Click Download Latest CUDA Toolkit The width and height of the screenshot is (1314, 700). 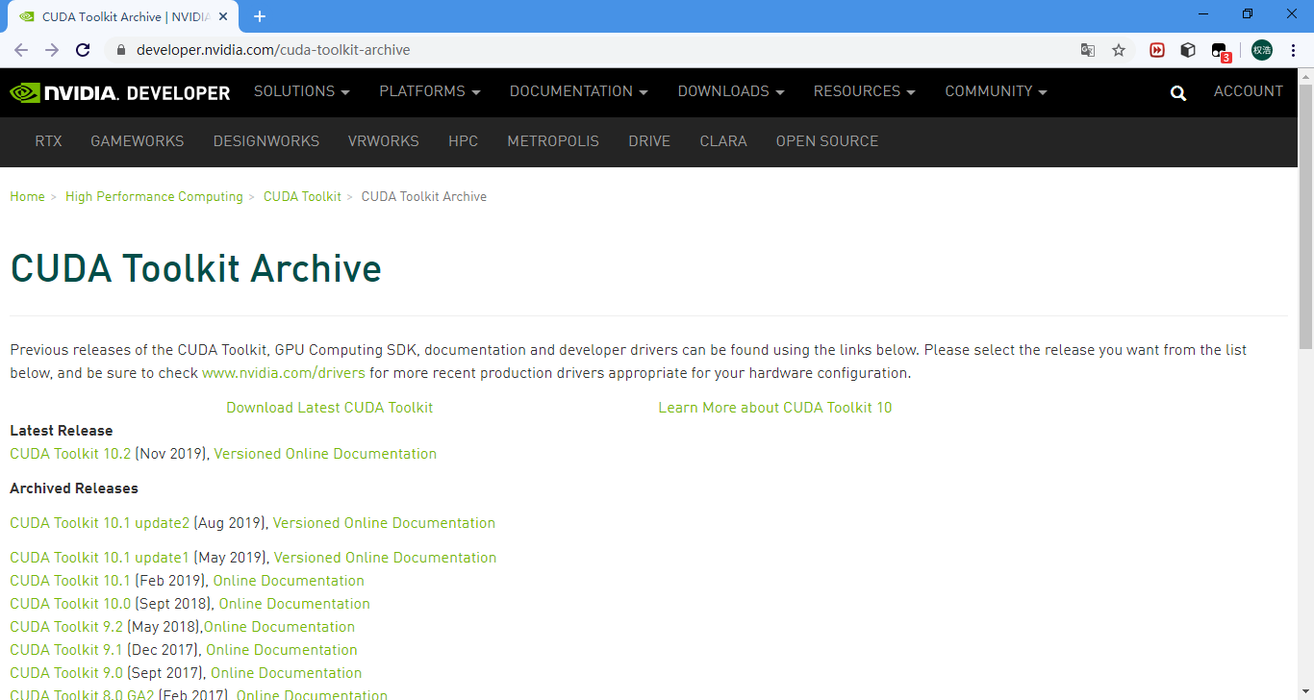coord(329,408)
